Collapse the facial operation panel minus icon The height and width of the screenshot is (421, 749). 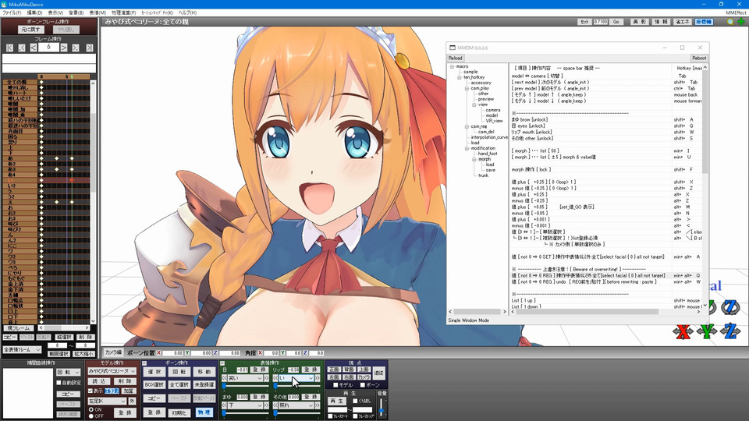coord(222,363)
